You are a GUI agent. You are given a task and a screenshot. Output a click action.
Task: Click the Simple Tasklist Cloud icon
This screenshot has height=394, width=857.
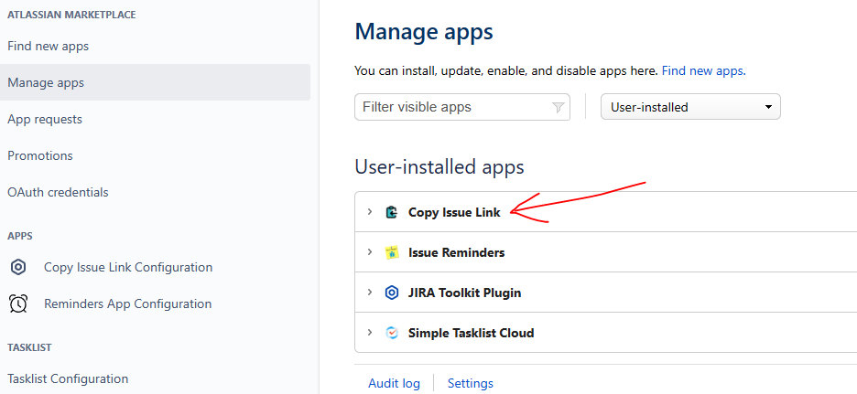click(391, 333)
